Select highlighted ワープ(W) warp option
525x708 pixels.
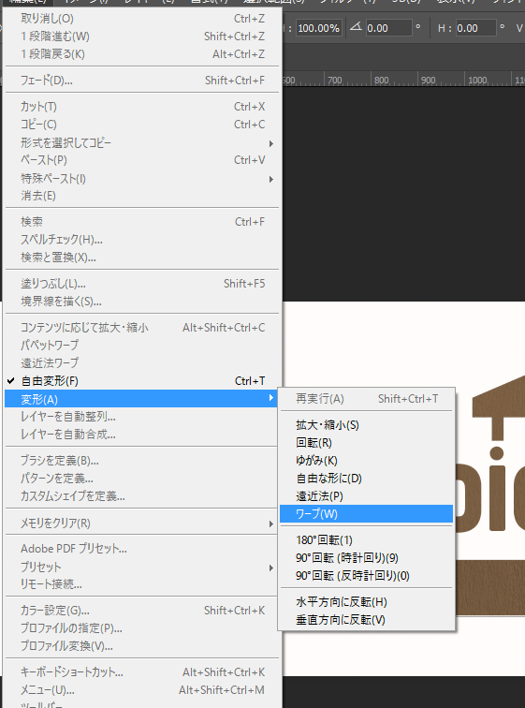click(x=366, y=514)
